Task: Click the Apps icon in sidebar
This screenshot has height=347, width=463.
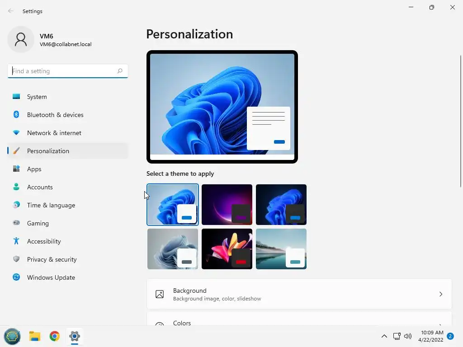Action: point(16,169)
